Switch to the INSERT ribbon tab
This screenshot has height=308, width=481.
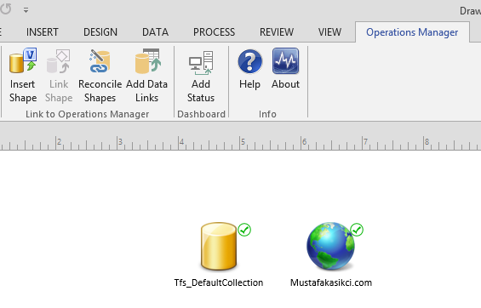pos(42,32)
